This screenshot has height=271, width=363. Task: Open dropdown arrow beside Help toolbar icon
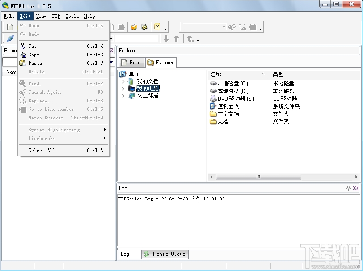click(x=165, y=29)
